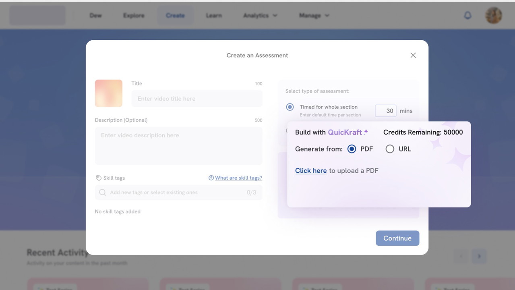Focus the Title input field

point(196,99)
